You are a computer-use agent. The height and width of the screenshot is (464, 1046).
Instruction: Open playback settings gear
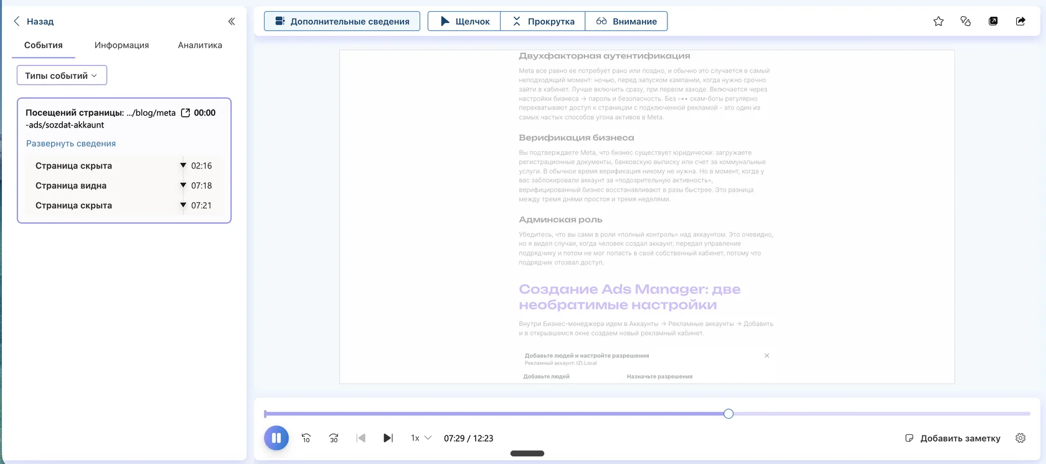(1020, 438)
